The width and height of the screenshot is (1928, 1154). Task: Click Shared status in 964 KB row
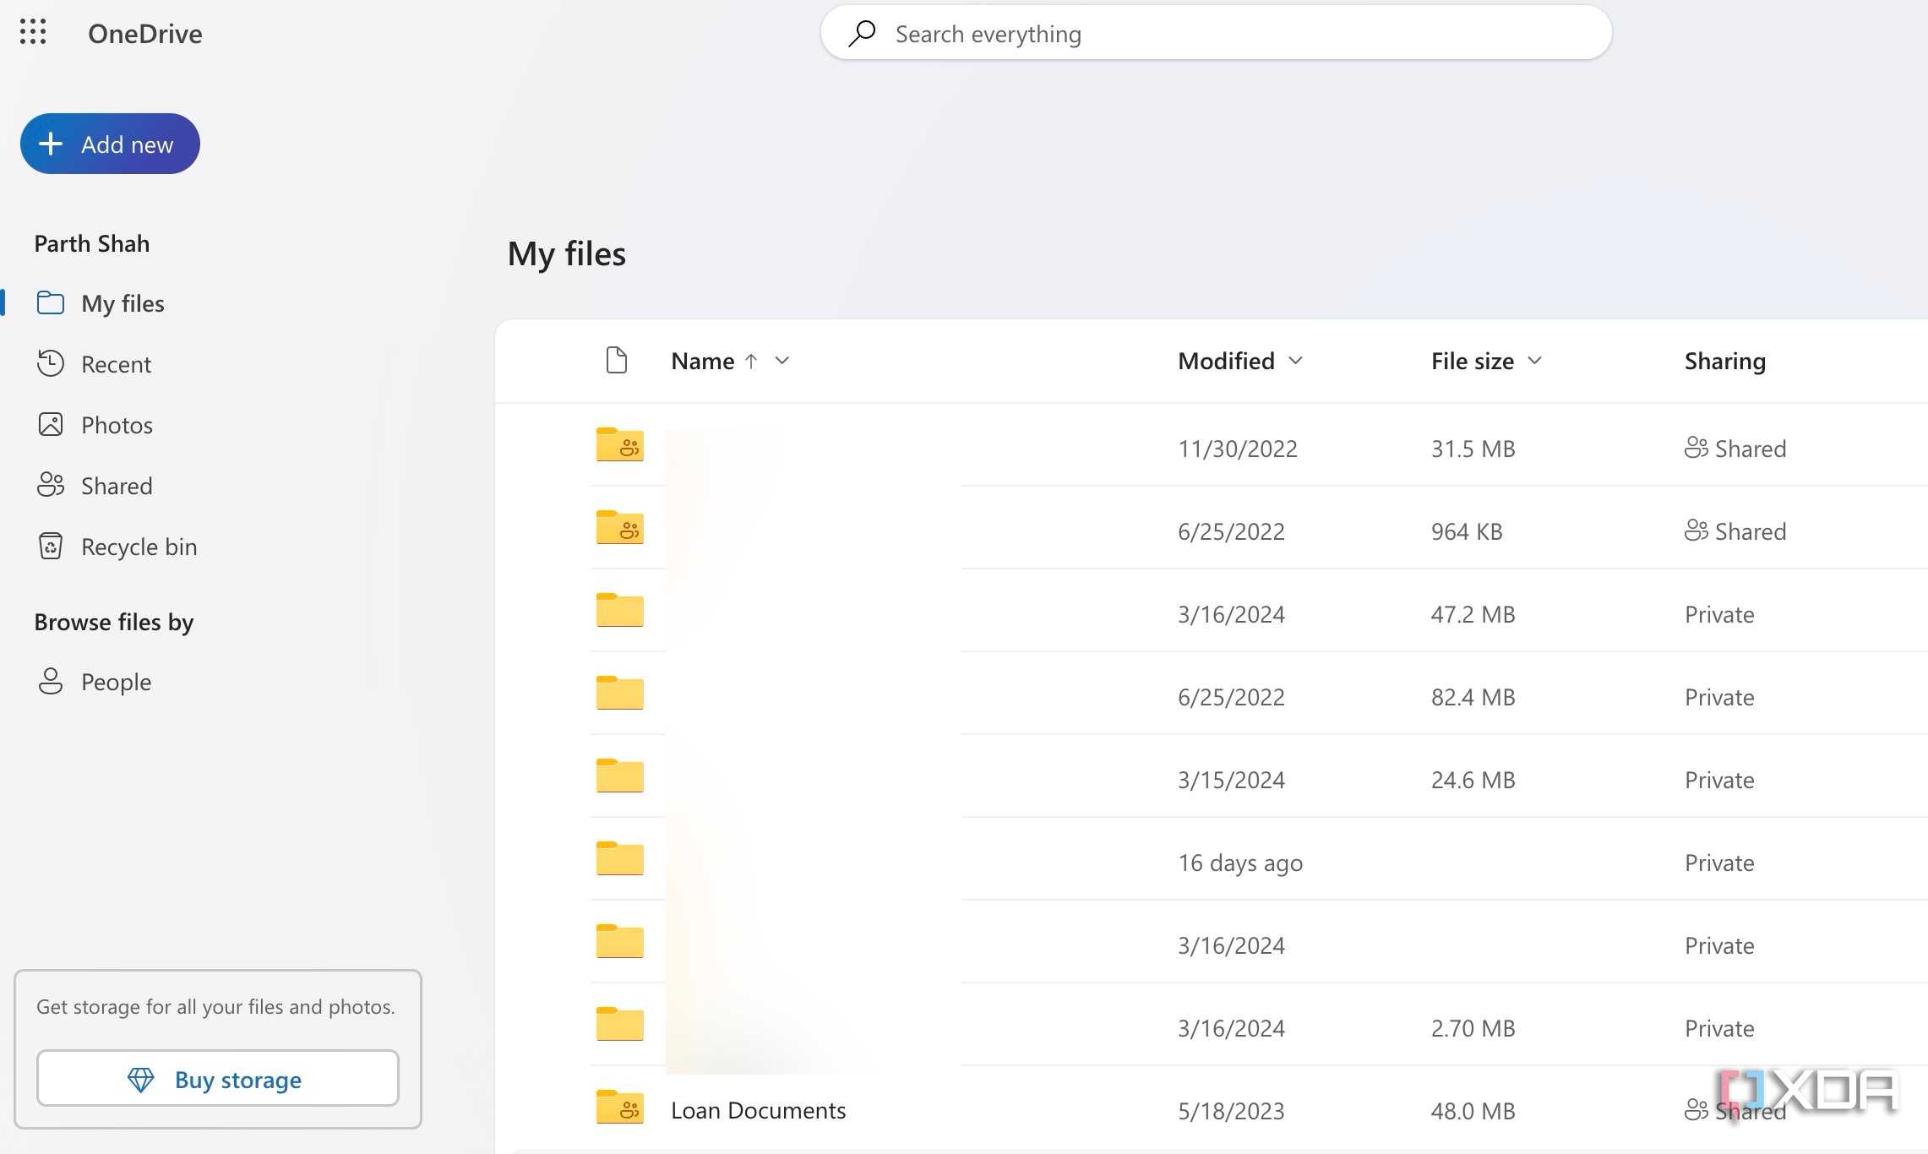click(x=1751, y=531)
